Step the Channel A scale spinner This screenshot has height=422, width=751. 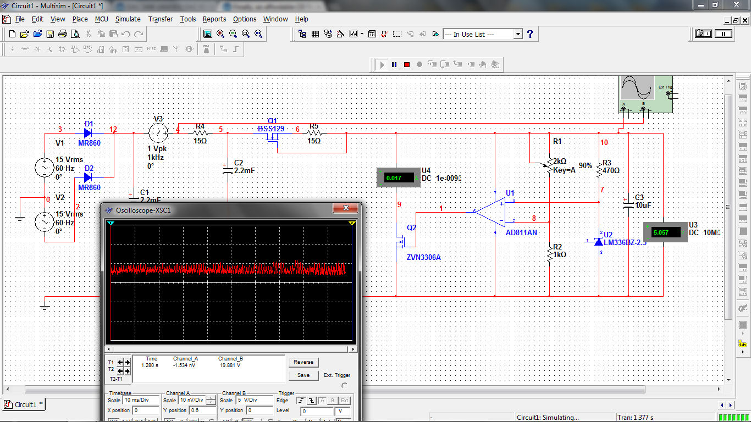pyautogui.click(x=211, y=401)
